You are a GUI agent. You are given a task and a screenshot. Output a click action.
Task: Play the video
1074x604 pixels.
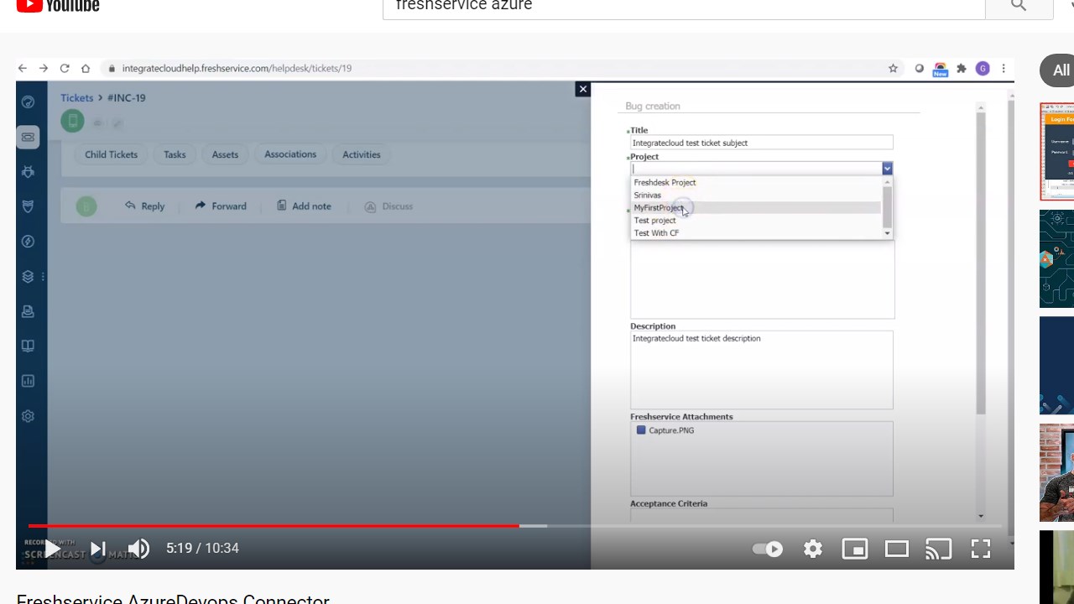coord(52,549)
